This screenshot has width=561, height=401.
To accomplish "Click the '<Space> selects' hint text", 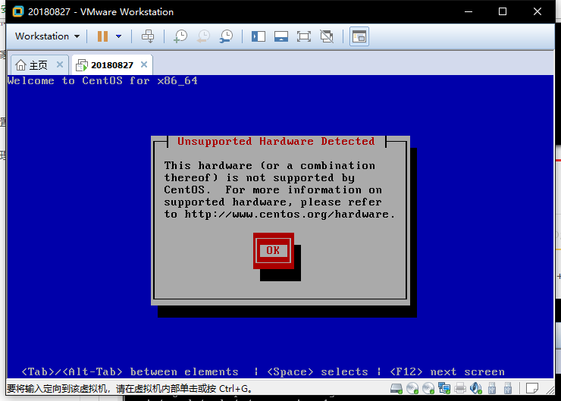I will [318, 372].
